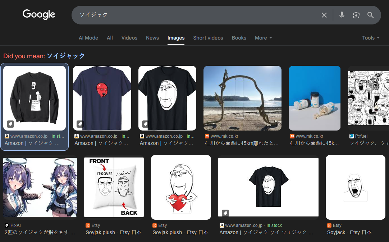Click in the search text field
The width and height of the screenshot is (389, 242).
tap(194, 15)
